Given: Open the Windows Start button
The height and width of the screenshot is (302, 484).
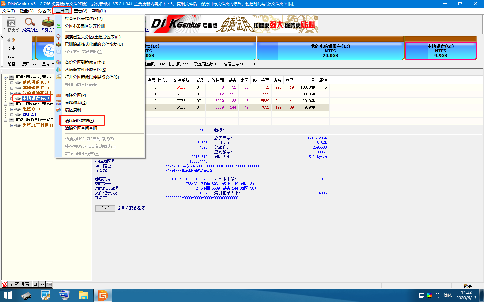Looking at the screenshot, I should (8, 295).
